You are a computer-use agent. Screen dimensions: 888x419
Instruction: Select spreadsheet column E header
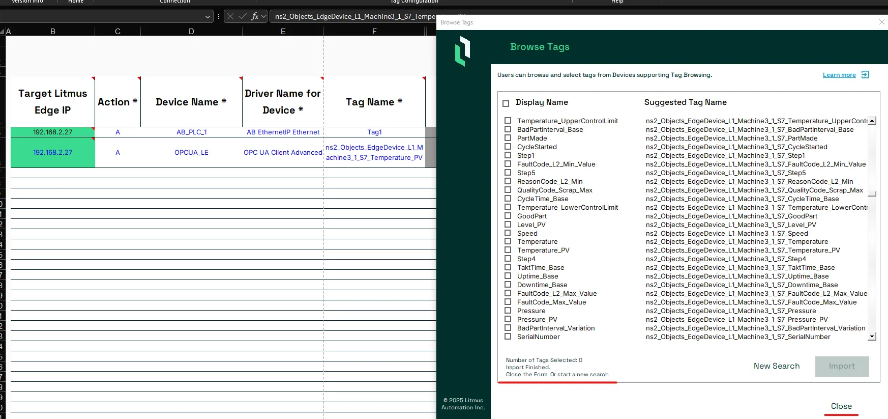pos(283,31)
